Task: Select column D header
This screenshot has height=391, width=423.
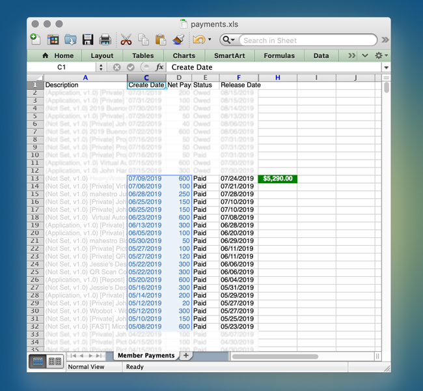Action: [x=179, y=78]
